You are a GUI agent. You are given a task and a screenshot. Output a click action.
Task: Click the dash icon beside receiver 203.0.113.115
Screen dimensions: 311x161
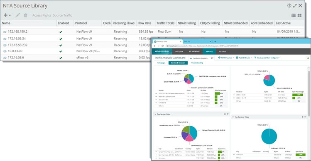tap(234, 98)
